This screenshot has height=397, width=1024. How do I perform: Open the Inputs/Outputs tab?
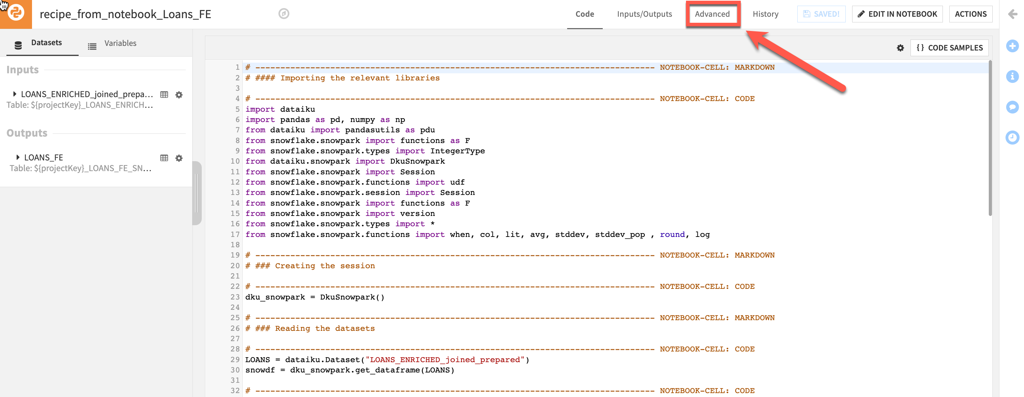pyautogui.click(x=644, y=14)
